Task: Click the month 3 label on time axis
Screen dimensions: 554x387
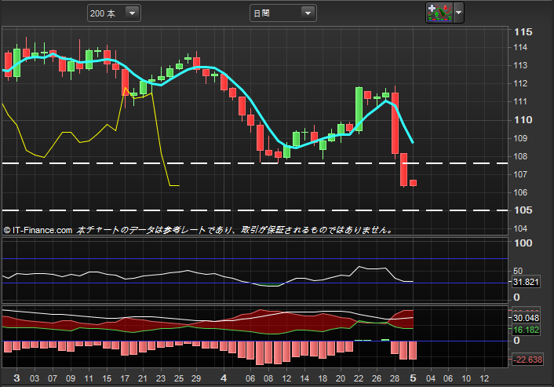Action: (x=16, y=378)
